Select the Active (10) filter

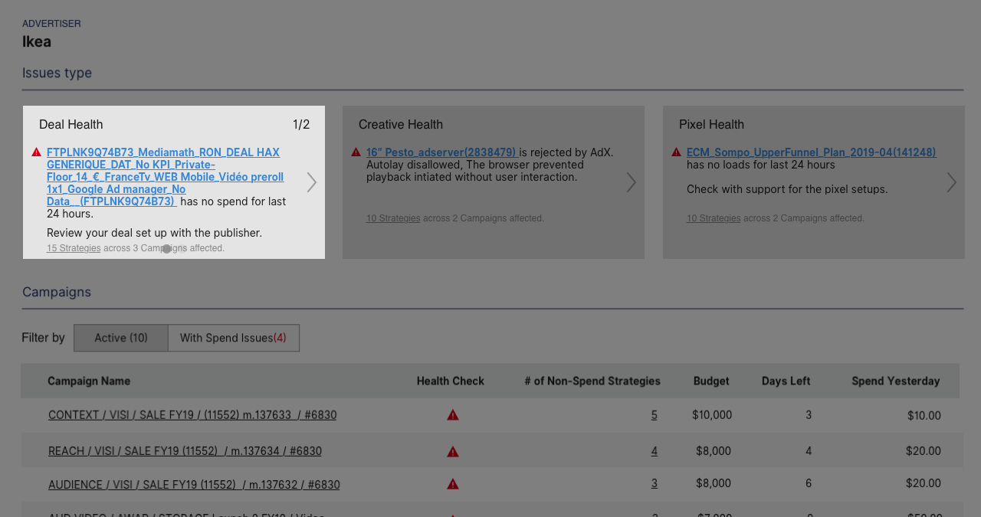[x=121, y=338]
